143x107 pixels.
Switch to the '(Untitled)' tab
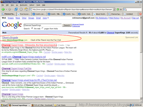[x=130, y=14]
